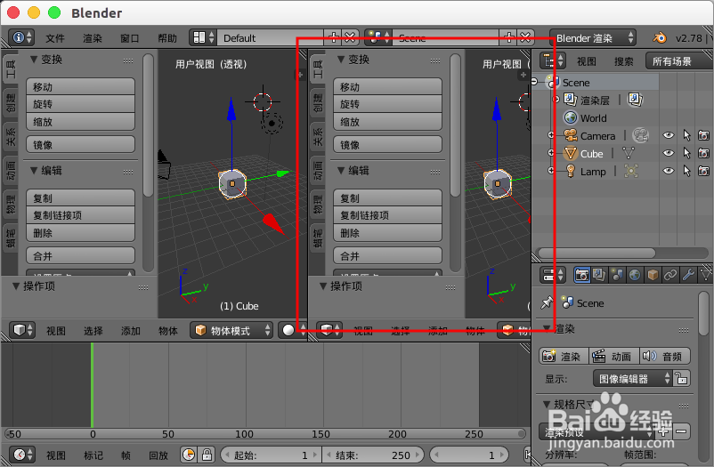Click the 镜像 button in left tool shelf

(81, 145)
